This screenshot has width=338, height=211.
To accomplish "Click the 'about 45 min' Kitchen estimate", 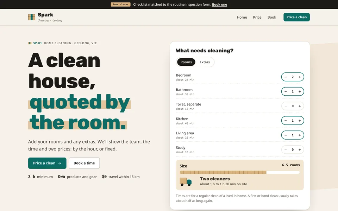I will click(185, 123).
